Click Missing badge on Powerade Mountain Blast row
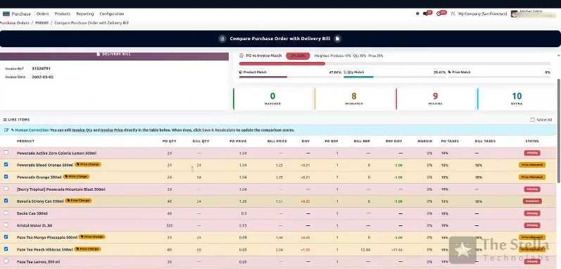The image size is (561, 269). pyautogui.click(x=532, y=189)
